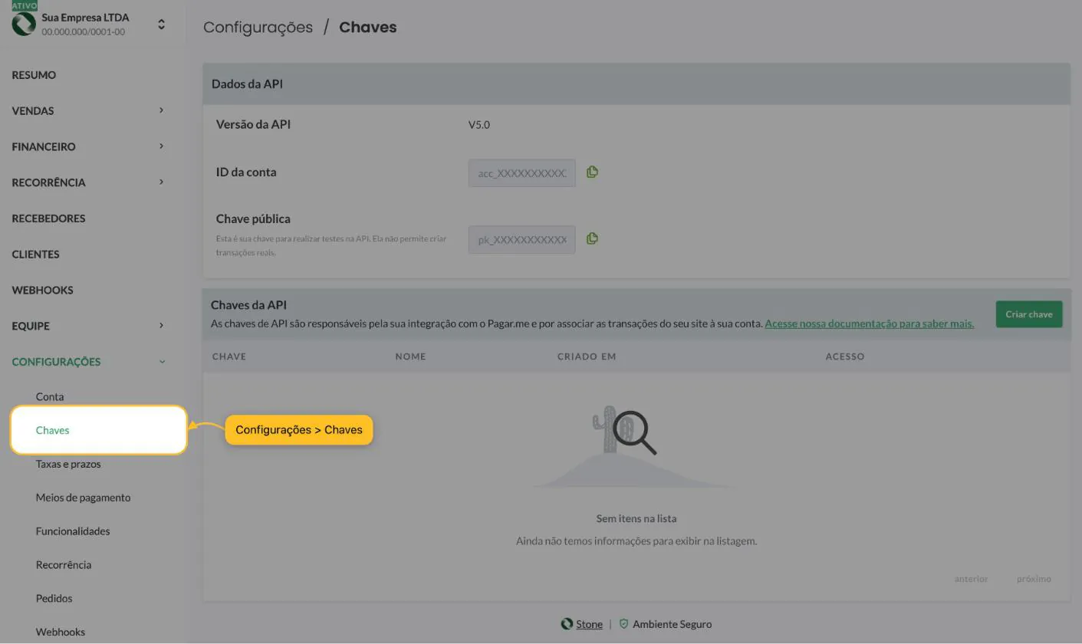Click the Ambiente Seguro shield icon
This screenshot has width=1082, height=644.
[x=623, y=624]
